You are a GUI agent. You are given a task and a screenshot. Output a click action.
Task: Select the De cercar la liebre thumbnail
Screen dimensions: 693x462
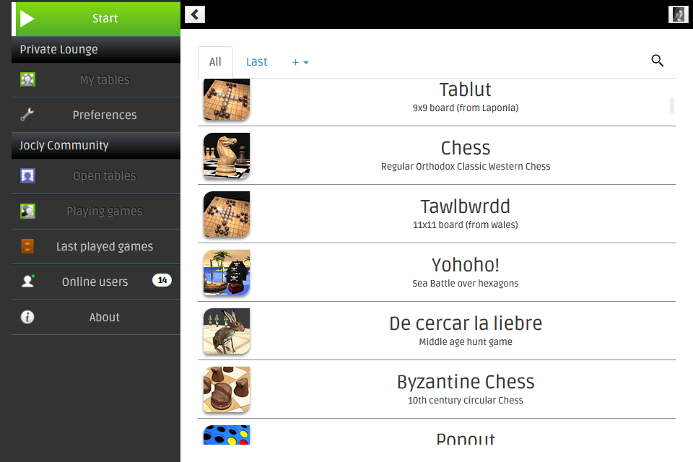(227, 331)
